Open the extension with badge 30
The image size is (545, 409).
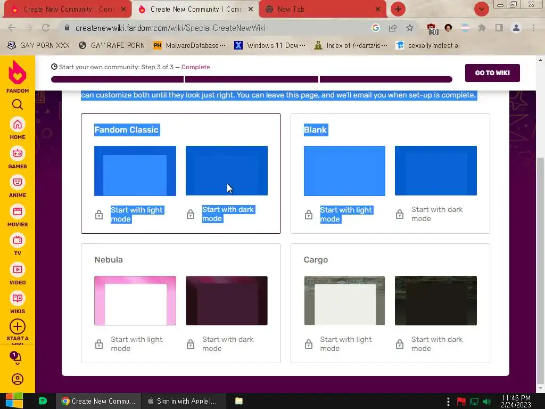[x=432, y=29]
